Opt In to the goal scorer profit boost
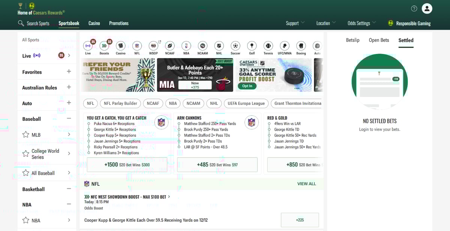Viewport: 450px width, 231px height. [x=247, y=86]
